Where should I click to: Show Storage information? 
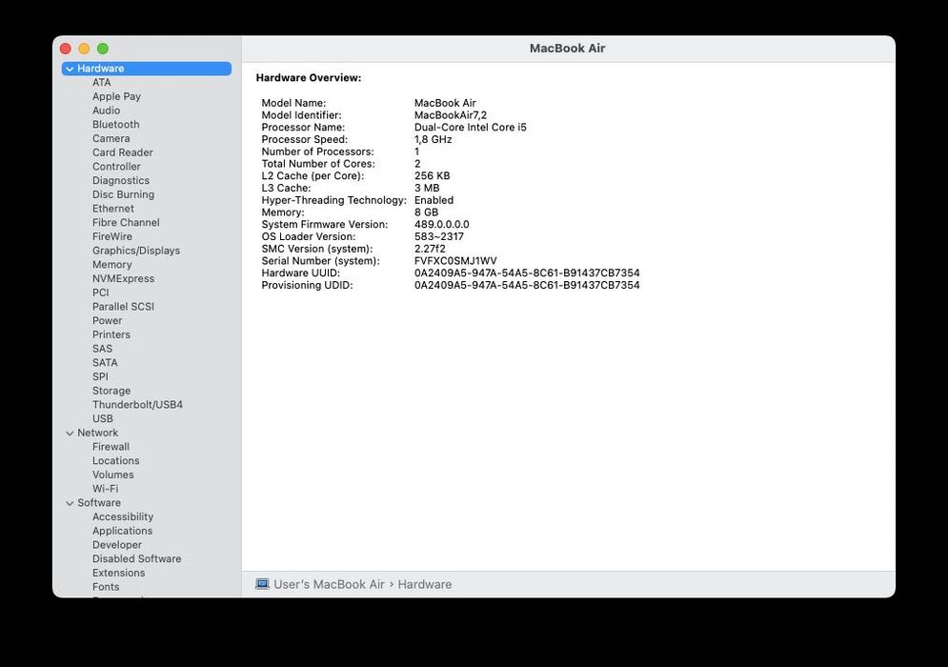111,391
